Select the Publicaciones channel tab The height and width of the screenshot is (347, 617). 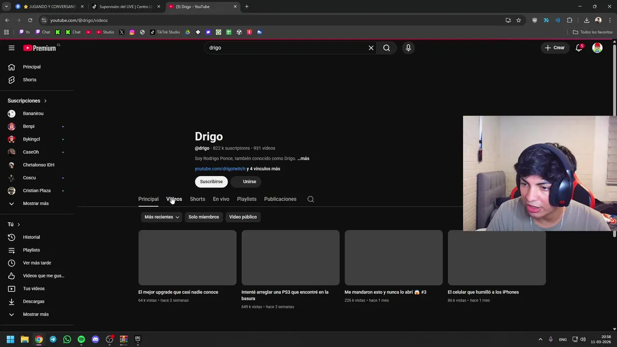pyautogui.click(x=280, y=199)
